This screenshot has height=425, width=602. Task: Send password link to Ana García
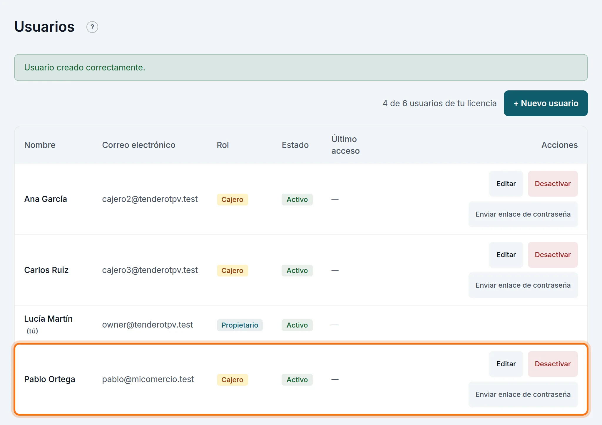pyautogui.click(x=523, y=214)
